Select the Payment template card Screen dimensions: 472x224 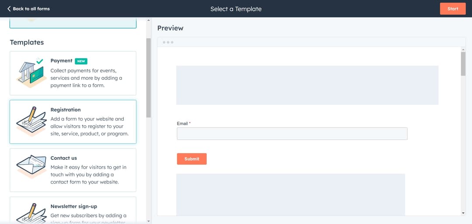click(73, 73)
